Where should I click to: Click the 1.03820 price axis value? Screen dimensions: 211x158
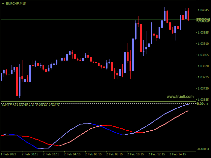click(203, 66)
